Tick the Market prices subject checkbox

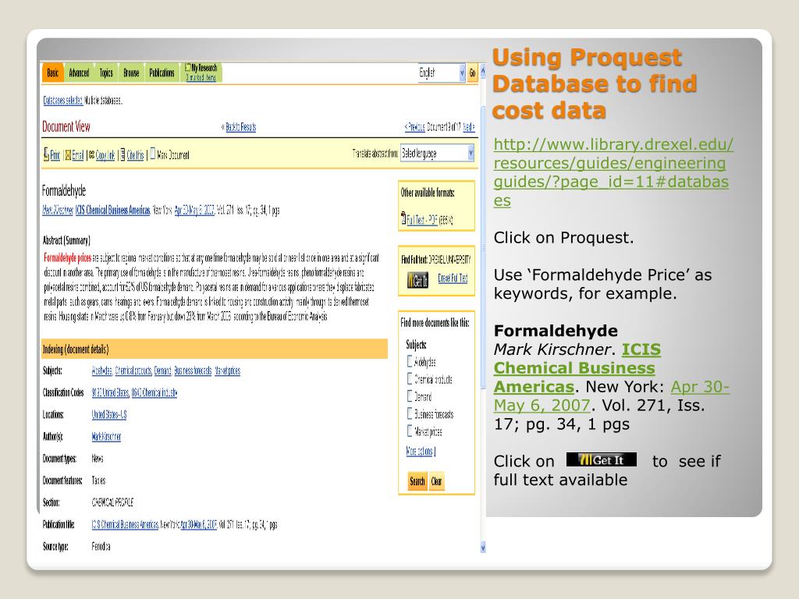410,431
